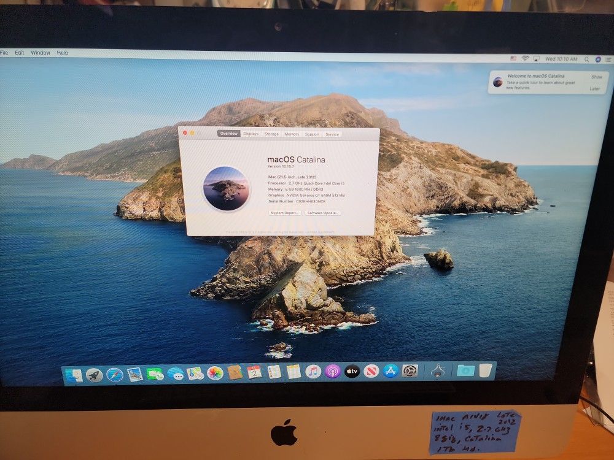The width and height of the screenshot is (614, 460).
Task: Open Spotlight search magnifier
Action: [586, 59]
